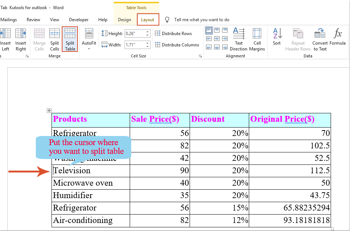350x231 pixels.
Task: Click the Split Table icon
Action: (x=69, y=39)
